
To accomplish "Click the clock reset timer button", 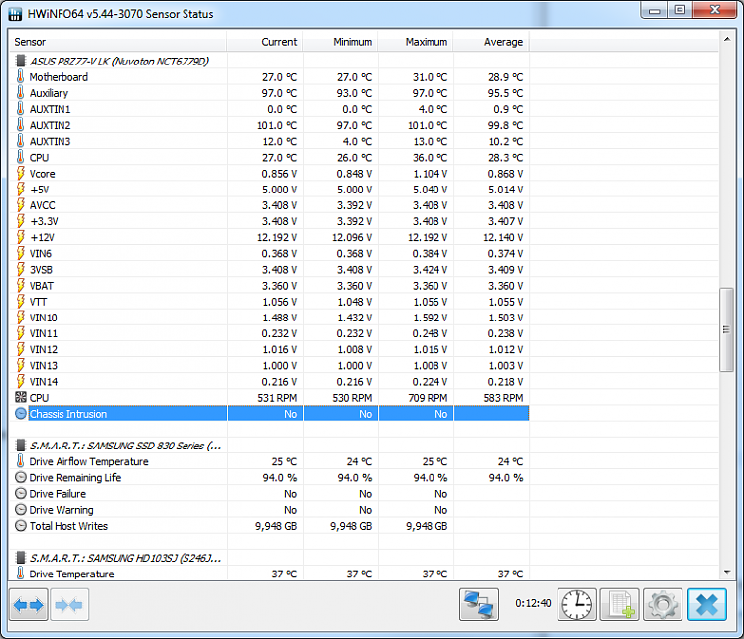I will (x=577, y=605).
